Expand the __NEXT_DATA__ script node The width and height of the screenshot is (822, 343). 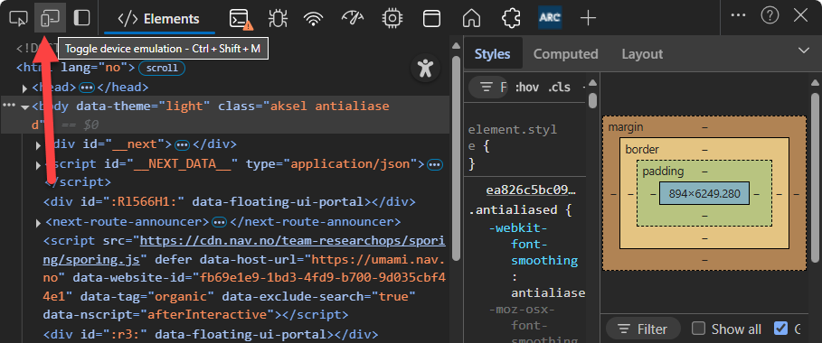click(38, 165)
